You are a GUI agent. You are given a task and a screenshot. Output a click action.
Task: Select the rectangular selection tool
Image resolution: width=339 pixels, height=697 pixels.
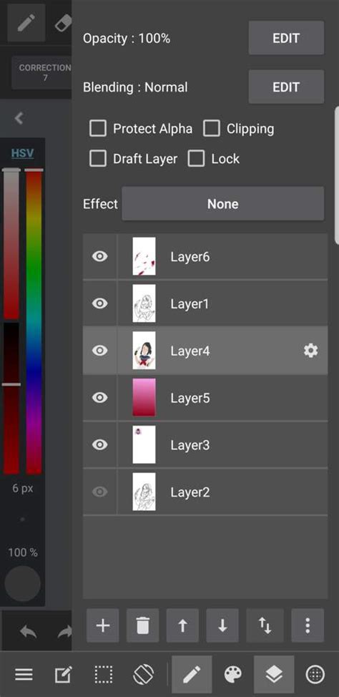coord(104,675)
